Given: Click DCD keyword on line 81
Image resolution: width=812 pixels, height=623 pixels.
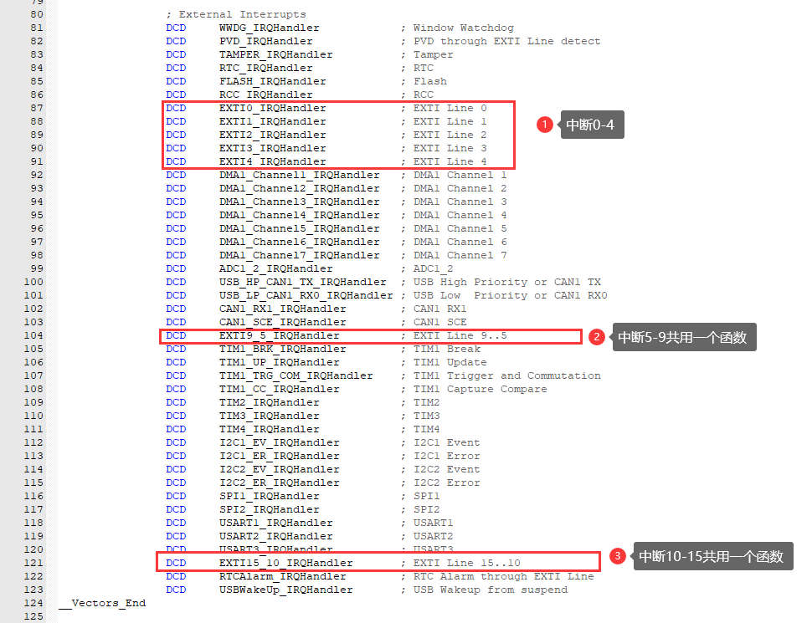Looking at the screenshot, I should (x=176, y=28).
